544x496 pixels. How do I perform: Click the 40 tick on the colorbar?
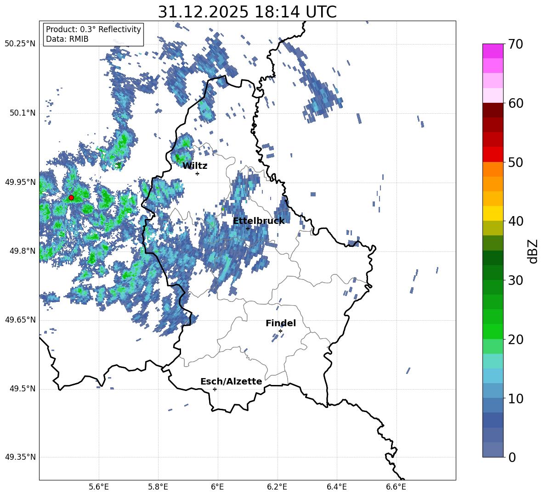(516, 221)
